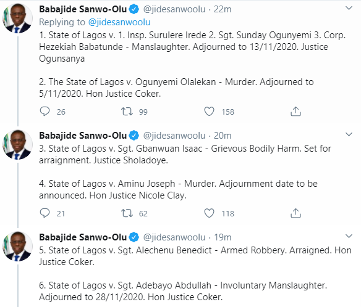The image size is (361, 307).
Task: Expand the options chevron on the 19m tweet
Action: pyautogui.click(x=349, y=236)
